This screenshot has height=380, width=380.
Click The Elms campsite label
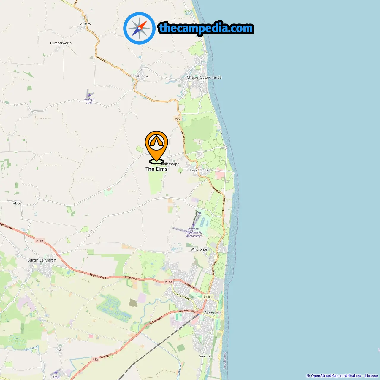pos(156,169)
